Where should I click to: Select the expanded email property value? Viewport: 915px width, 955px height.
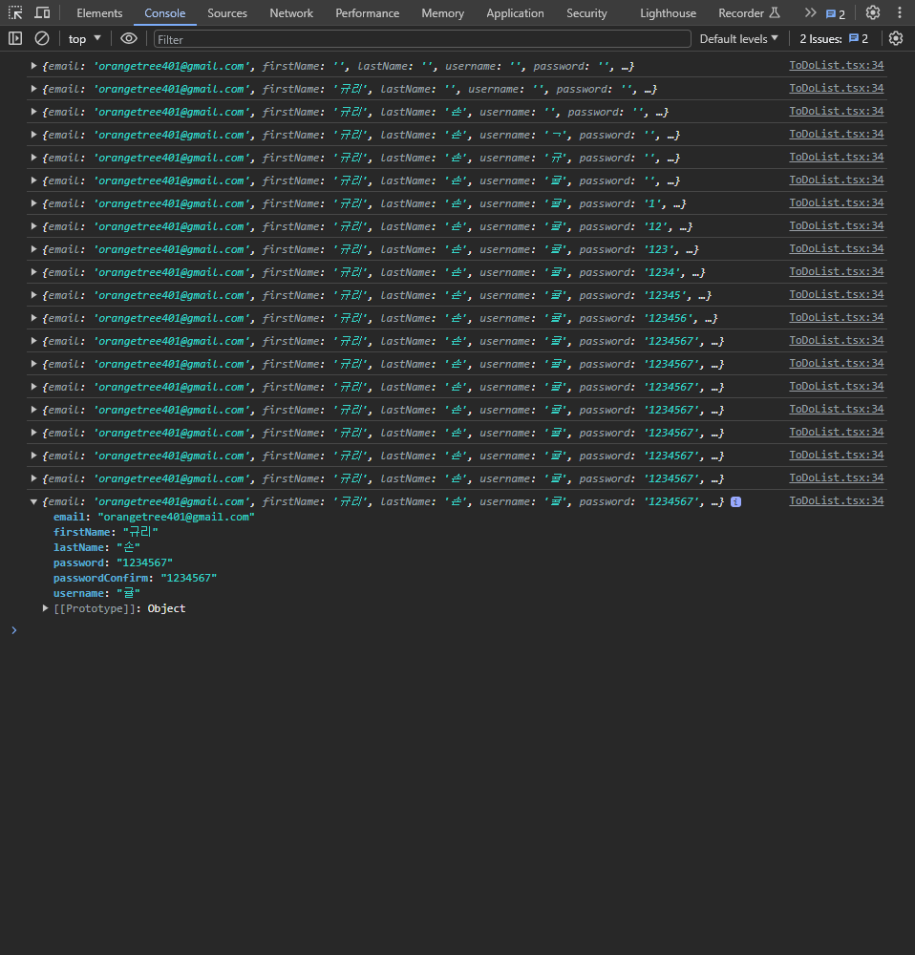(176, 517)
